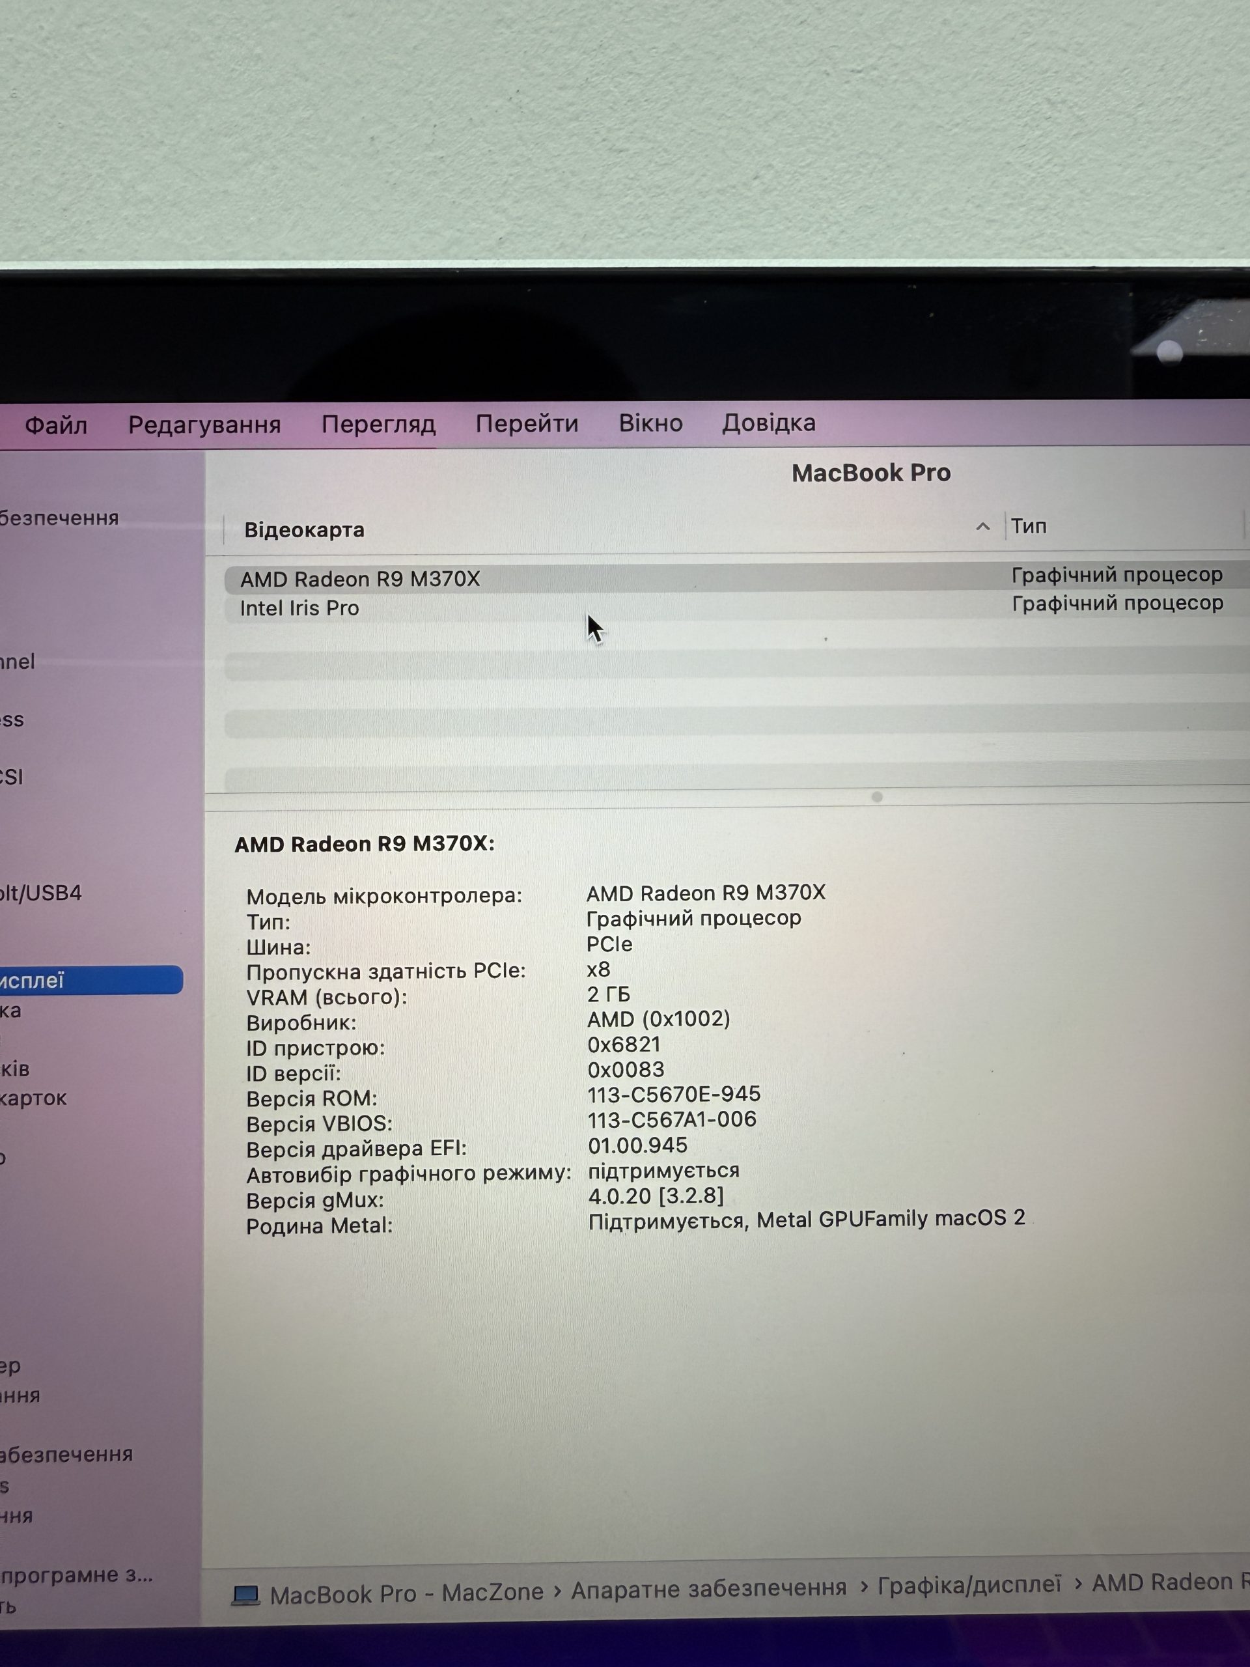1250x1667 pixels.
Task: Click the pane divider handle dot
Action: click(x=877, y=796)
